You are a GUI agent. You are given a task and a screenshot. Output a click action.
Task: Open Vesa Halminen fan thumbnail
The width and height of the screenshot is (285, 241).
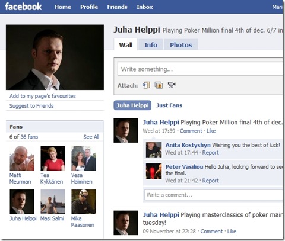[x=84, y=158]
